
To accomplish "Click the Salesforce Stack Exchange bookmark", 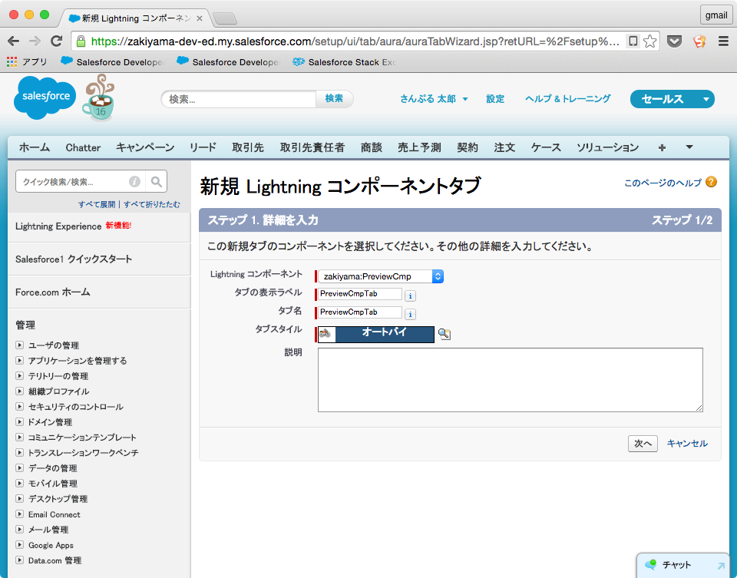I will tap(345, 61).
